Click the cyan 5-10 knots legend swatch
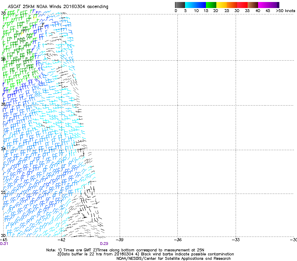Viewport: 297px width, 261px height. (x=190, y=5)
